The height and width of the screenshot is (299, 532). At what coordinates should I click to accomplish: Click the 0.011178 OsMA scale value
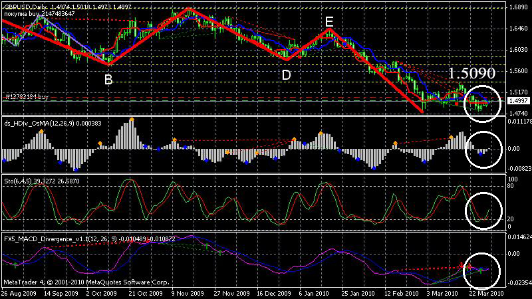pos(519,122)
